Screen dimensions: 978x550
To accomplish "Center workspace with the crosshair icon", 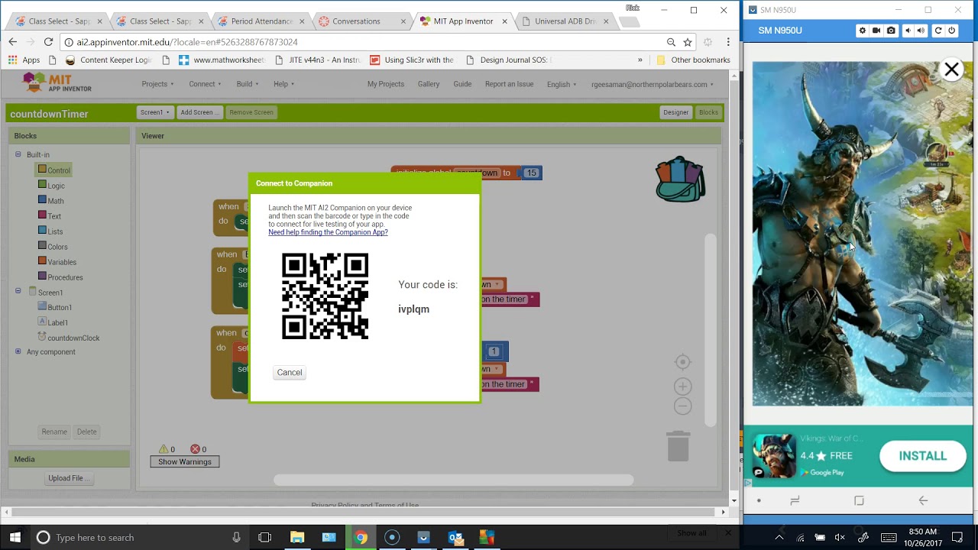I will (x=683, y=362).
